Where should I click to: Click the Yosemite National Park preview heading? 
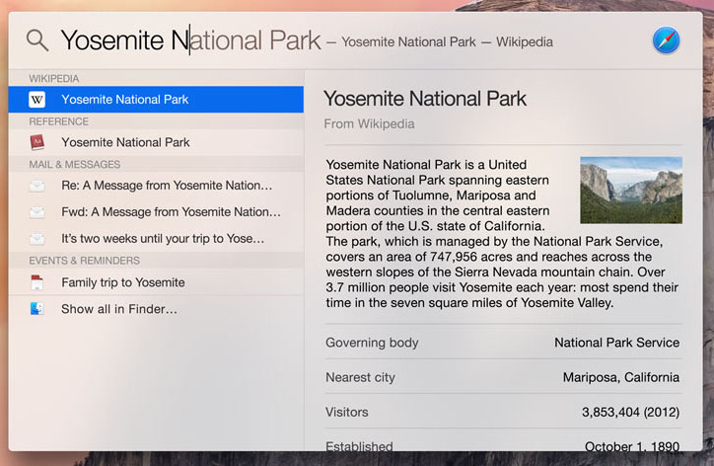[x=425, y=99]
